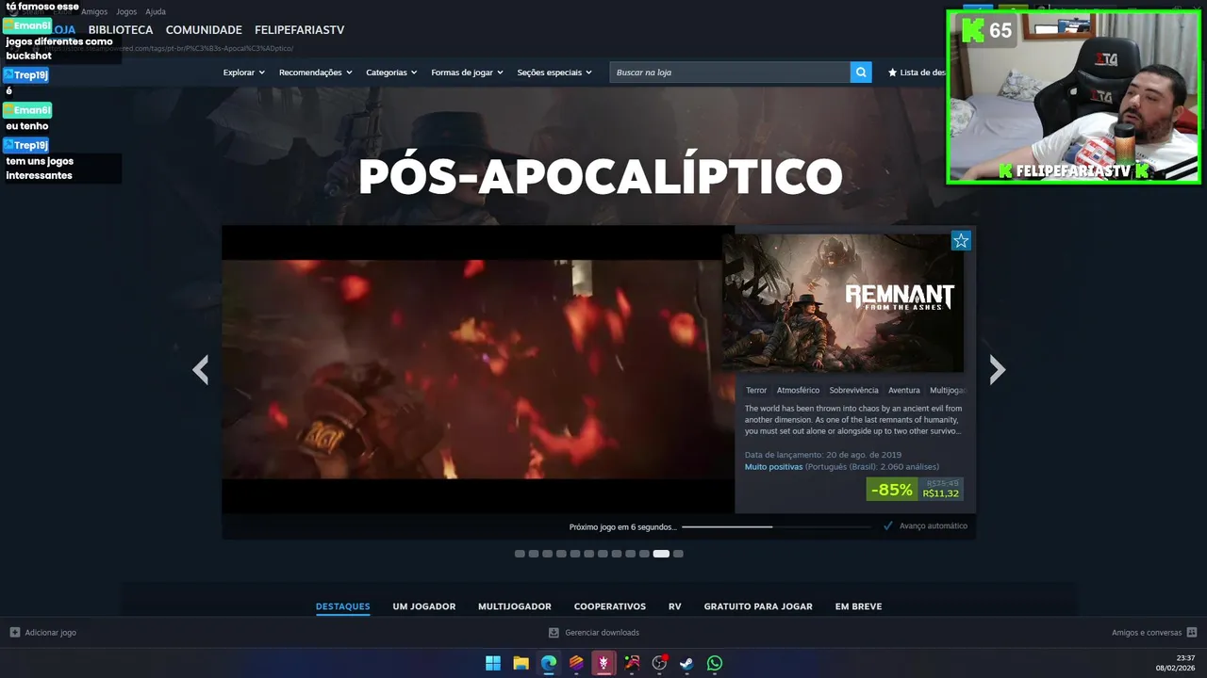Toggle the Avanço automático checkbox
The image size is (1207, 678).
(x=888, y=526)
